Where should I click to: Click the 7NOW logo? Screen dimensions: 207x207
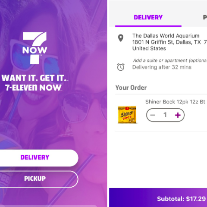pyautogui.click(x=35, y=48)
